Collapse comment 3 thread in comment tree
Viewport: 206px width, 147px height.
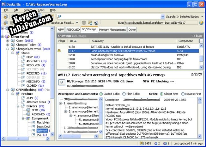[x=65, y=112]
